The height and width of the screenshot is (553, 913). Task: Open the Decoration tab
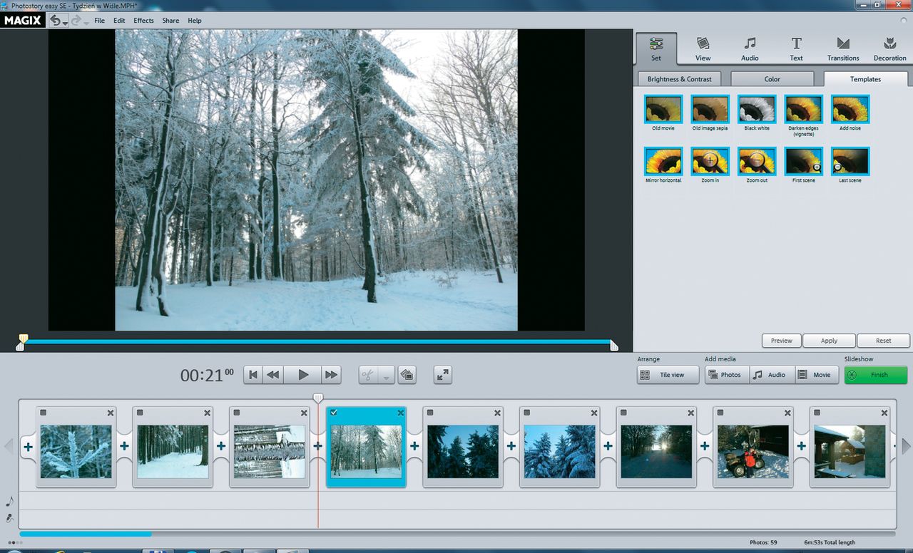(x=889, y=49)
